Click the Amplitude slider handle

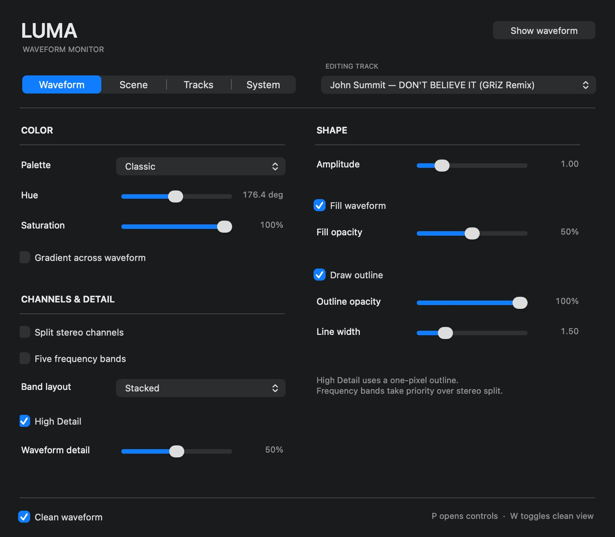point(442,166)
